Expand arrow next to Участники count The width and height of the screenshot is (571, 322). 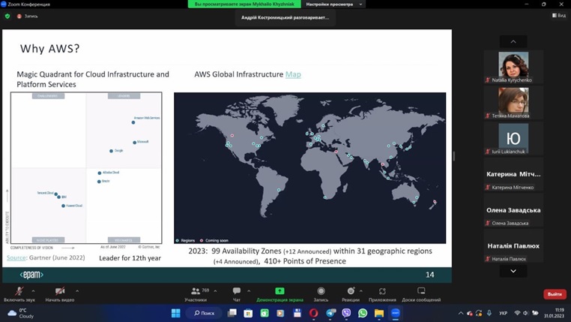[215, 291]
